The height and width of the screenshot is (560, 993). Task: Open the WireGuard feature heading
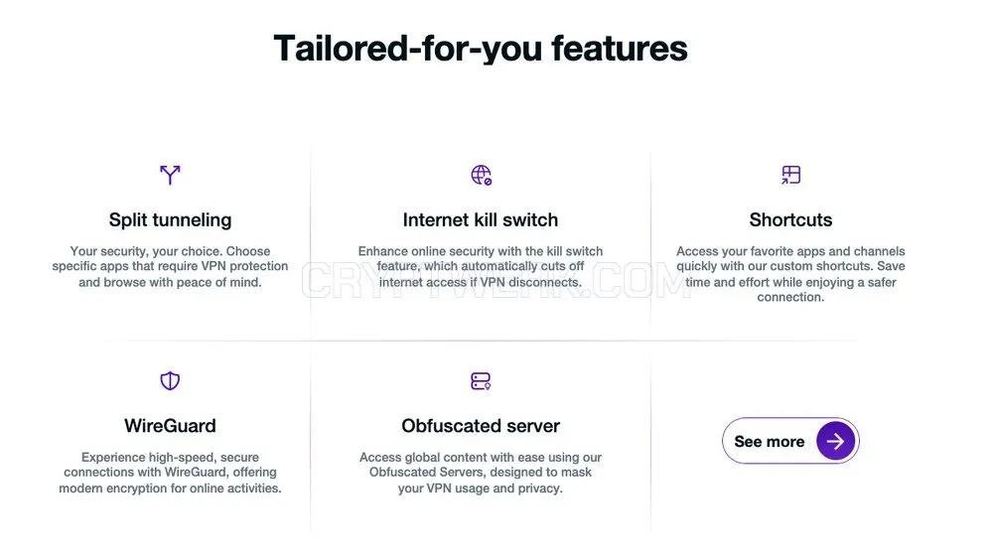point(170,426)
